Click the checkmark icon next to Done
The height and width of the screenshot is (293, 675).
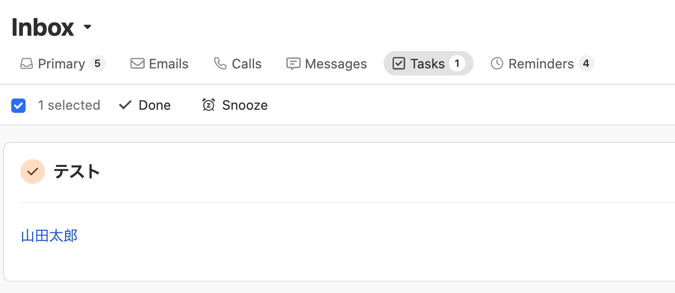pyautogui.click(x=125, y=105)
